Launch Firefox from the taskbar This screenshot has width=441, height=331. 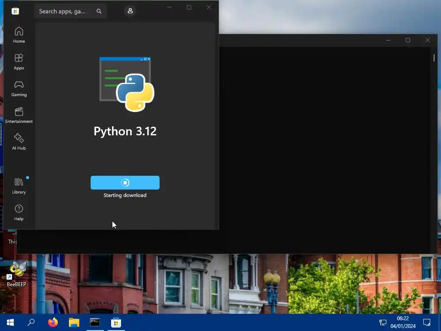click(53, 322)
